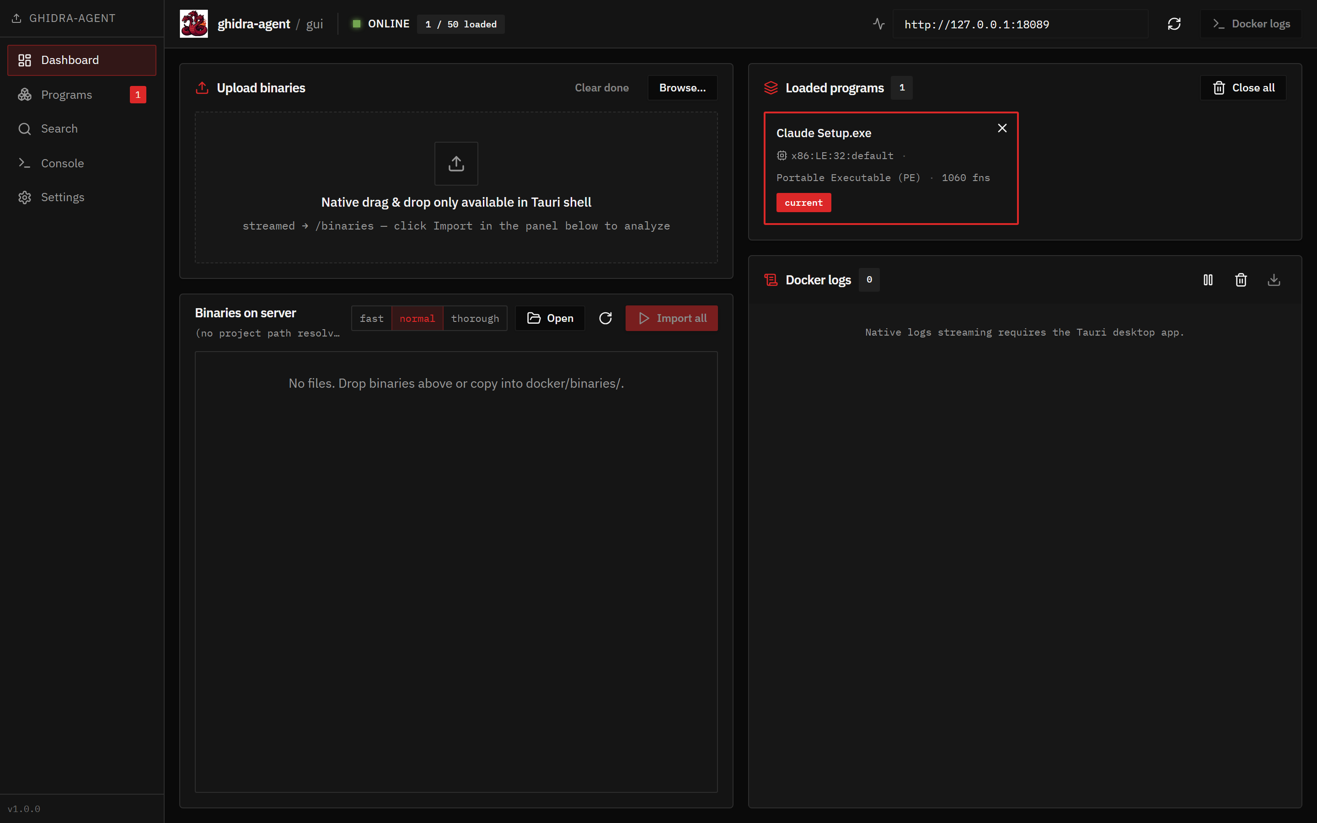The height and width of the screenshot is (823, 1317).
Task: Close the Claude Setup.exe program card
Action: pyautogui.click(x=1002, y=128)
